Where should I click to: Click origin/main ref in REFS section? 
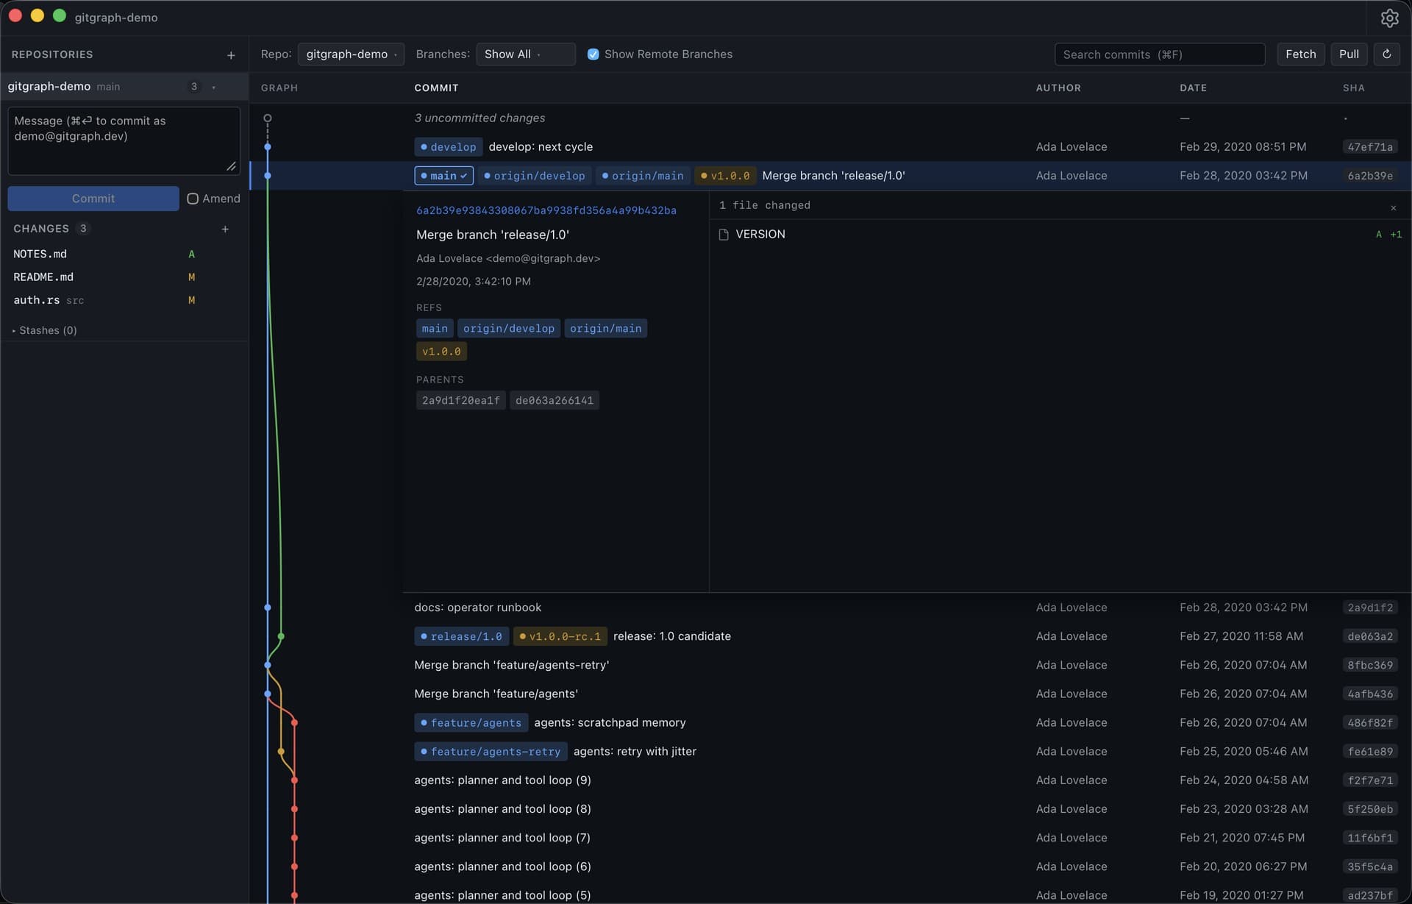606,329
